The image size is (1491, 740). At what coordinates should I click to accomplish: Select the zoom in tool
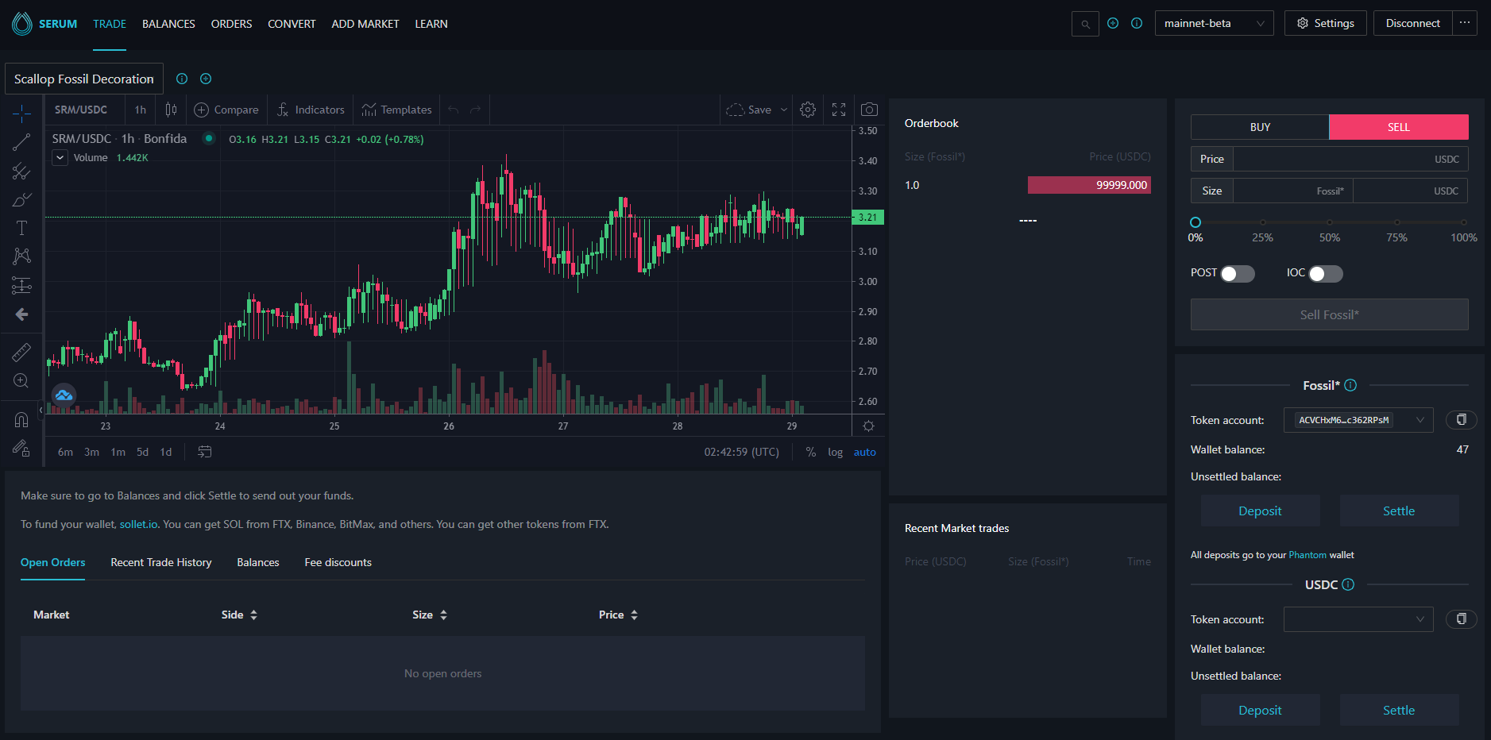point(21,380)
